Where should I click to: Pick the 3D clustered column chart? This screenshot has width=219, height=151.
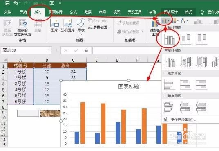[x=170, y=62]
